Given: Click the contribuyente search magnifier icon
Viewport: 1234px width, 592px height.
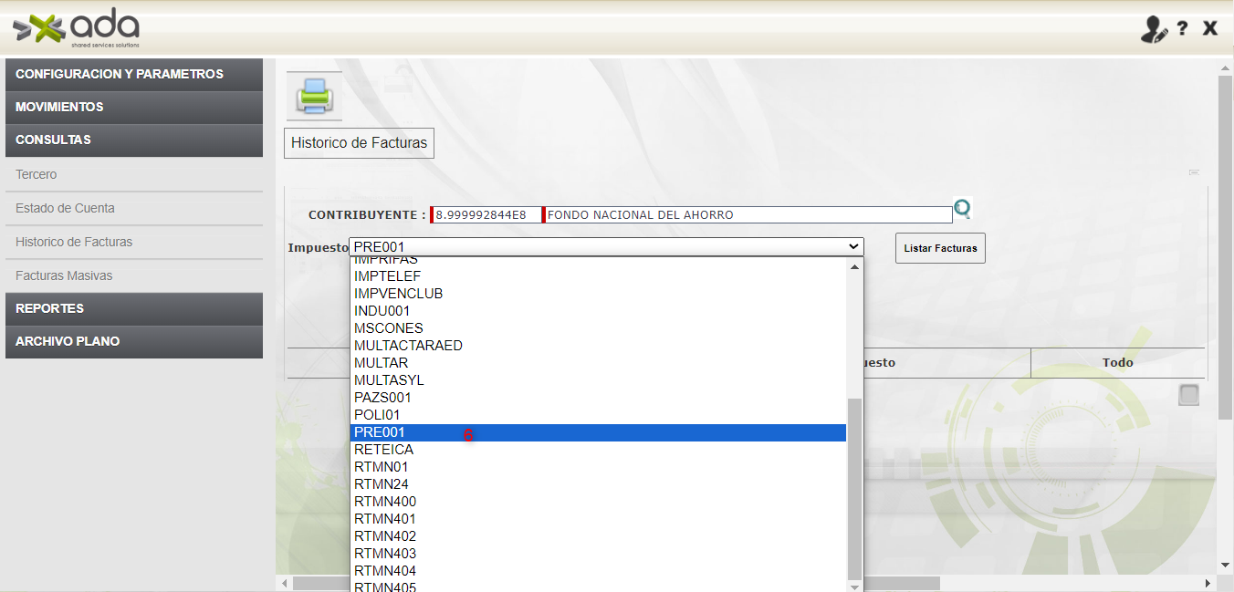Looking at the screenshot, I should tap(962, 210).
